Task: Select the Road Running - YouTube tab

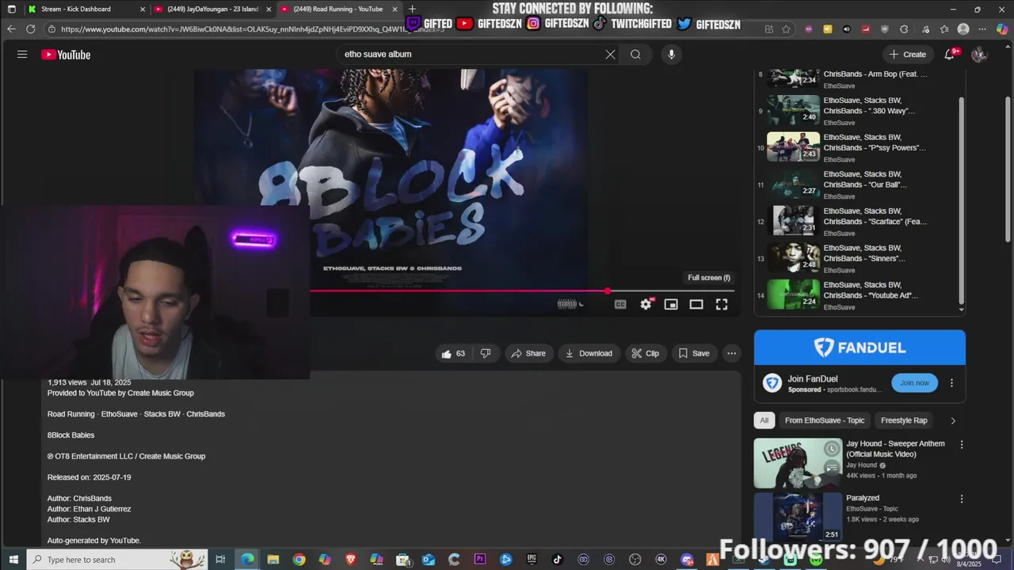Action: pos(339,9)
